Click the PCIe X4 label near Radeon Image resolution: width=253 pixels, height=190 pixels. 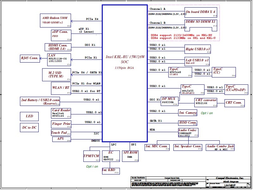[92, 19]
